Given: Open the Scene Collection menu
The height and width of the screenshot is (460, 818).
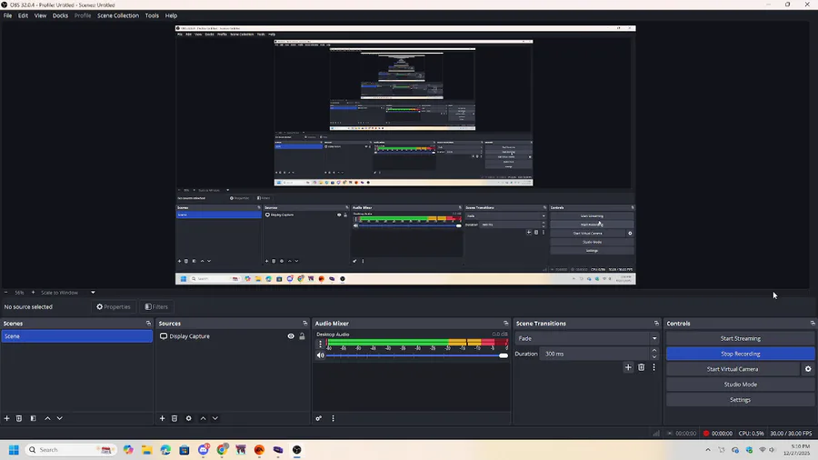Looking at the screenshot, I should [118, 15].
